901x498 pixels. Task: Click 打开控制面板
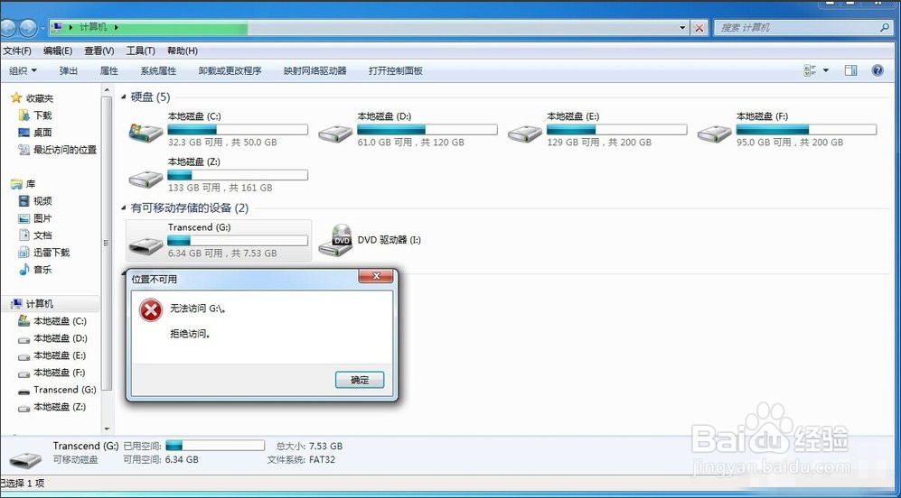(395, 70)
